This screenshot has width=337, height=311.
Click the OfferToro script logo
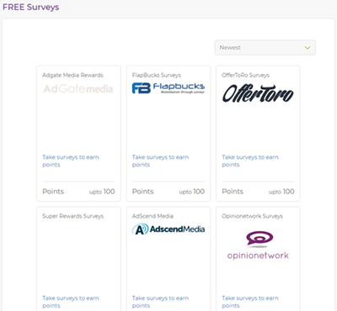[x=258, y=93]
